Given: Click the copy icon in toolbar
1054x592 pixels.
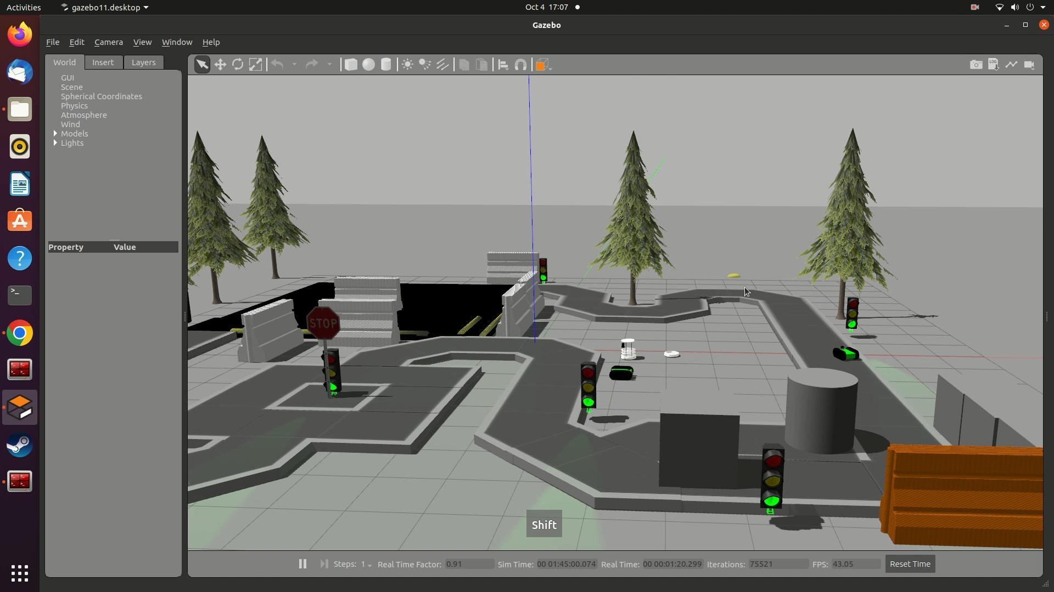Looking at the screenshot, I should tap(464, 65).
